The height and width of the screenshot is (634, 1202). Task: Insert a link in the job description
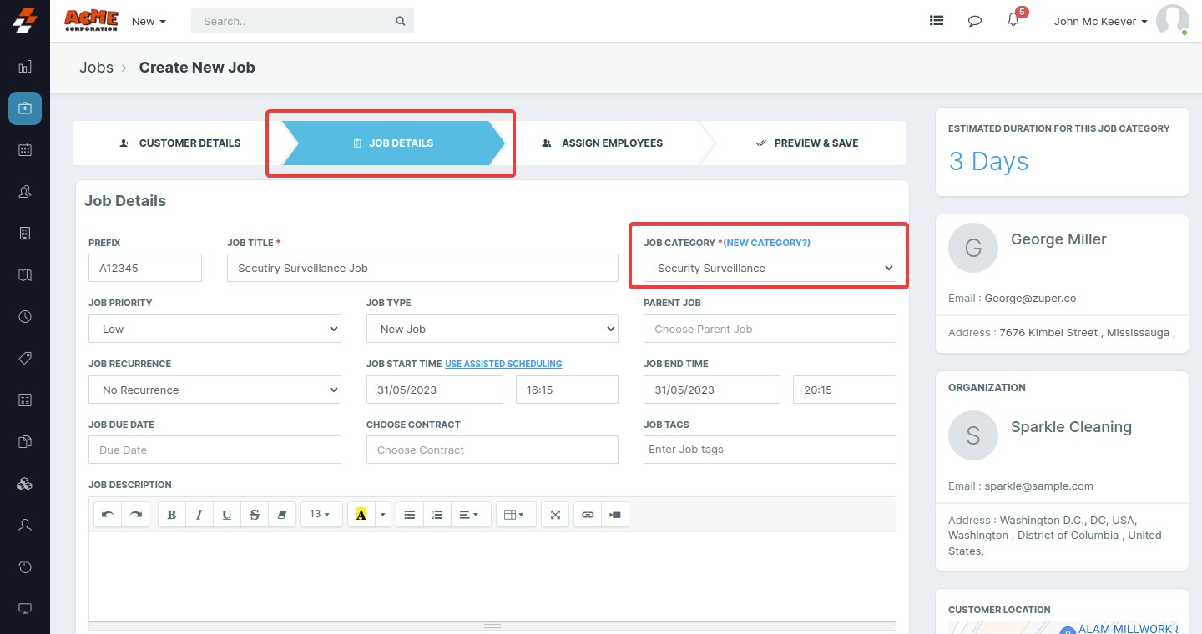[588, 515]
